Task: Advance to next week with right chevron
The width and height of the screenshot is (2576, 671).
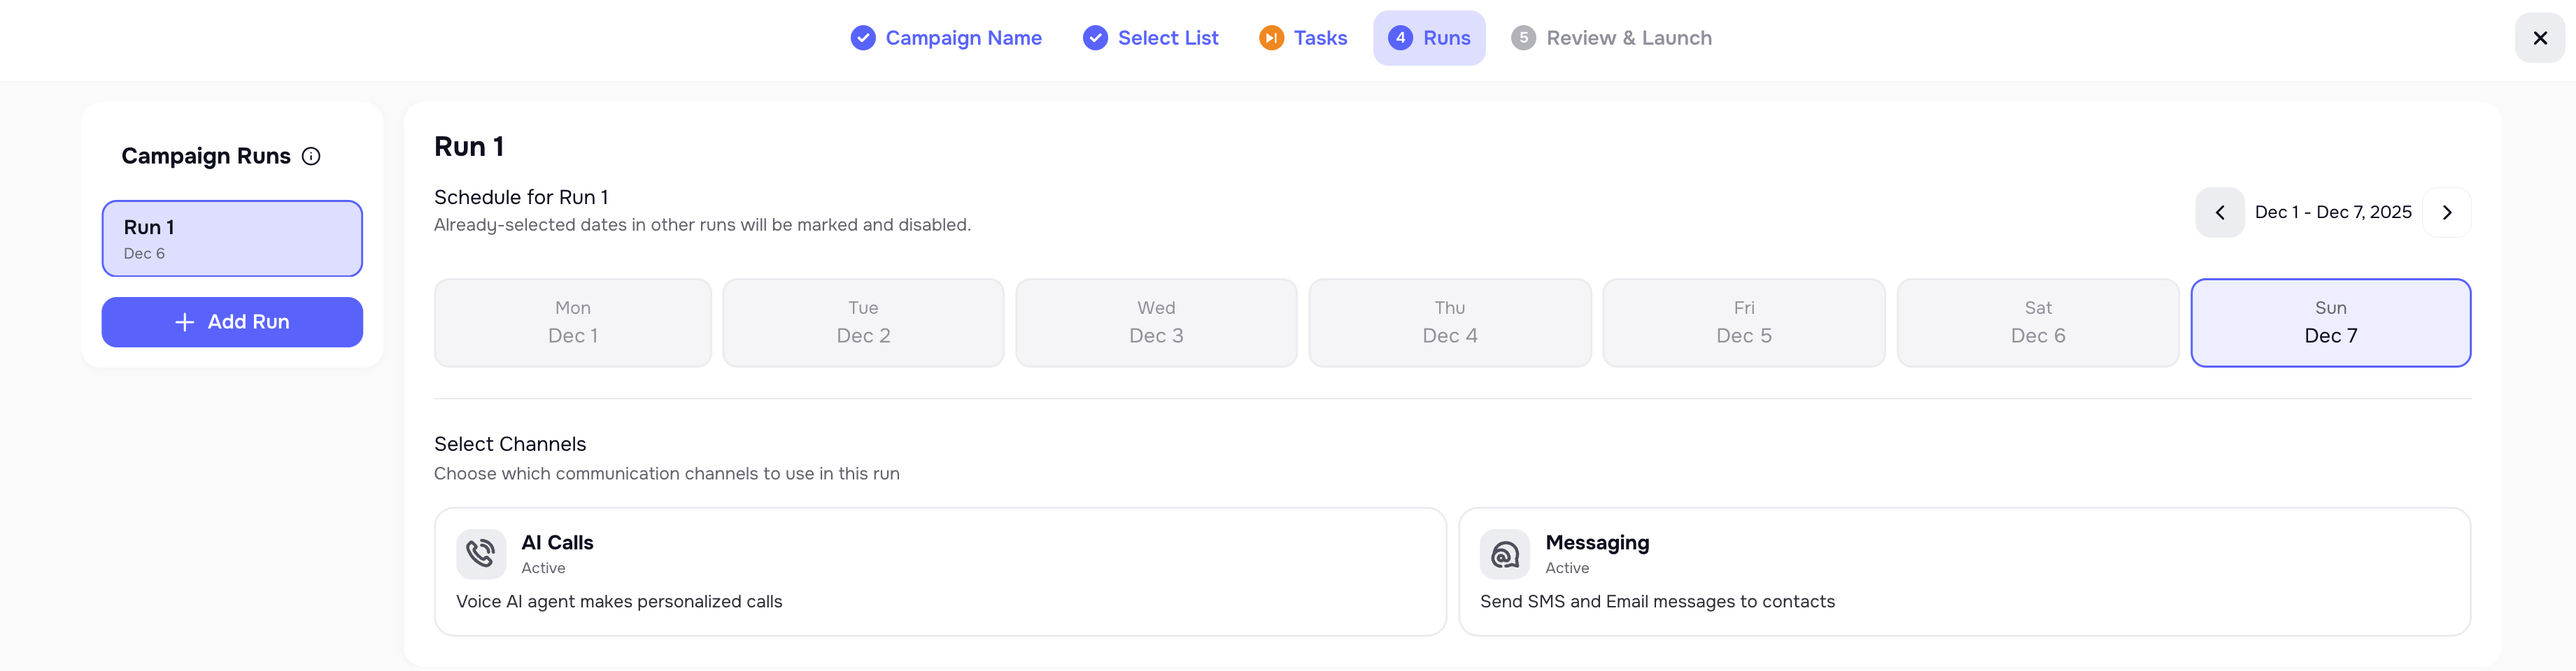Action: [2446, 212]
